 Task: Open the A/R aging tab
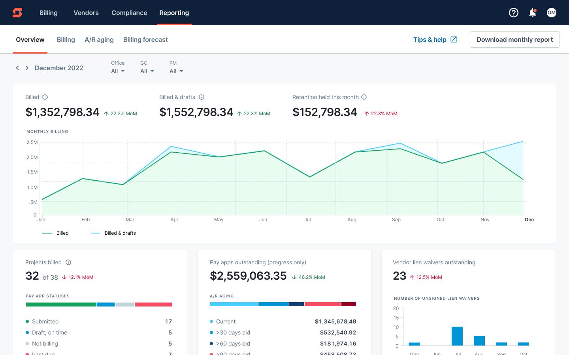99,39
